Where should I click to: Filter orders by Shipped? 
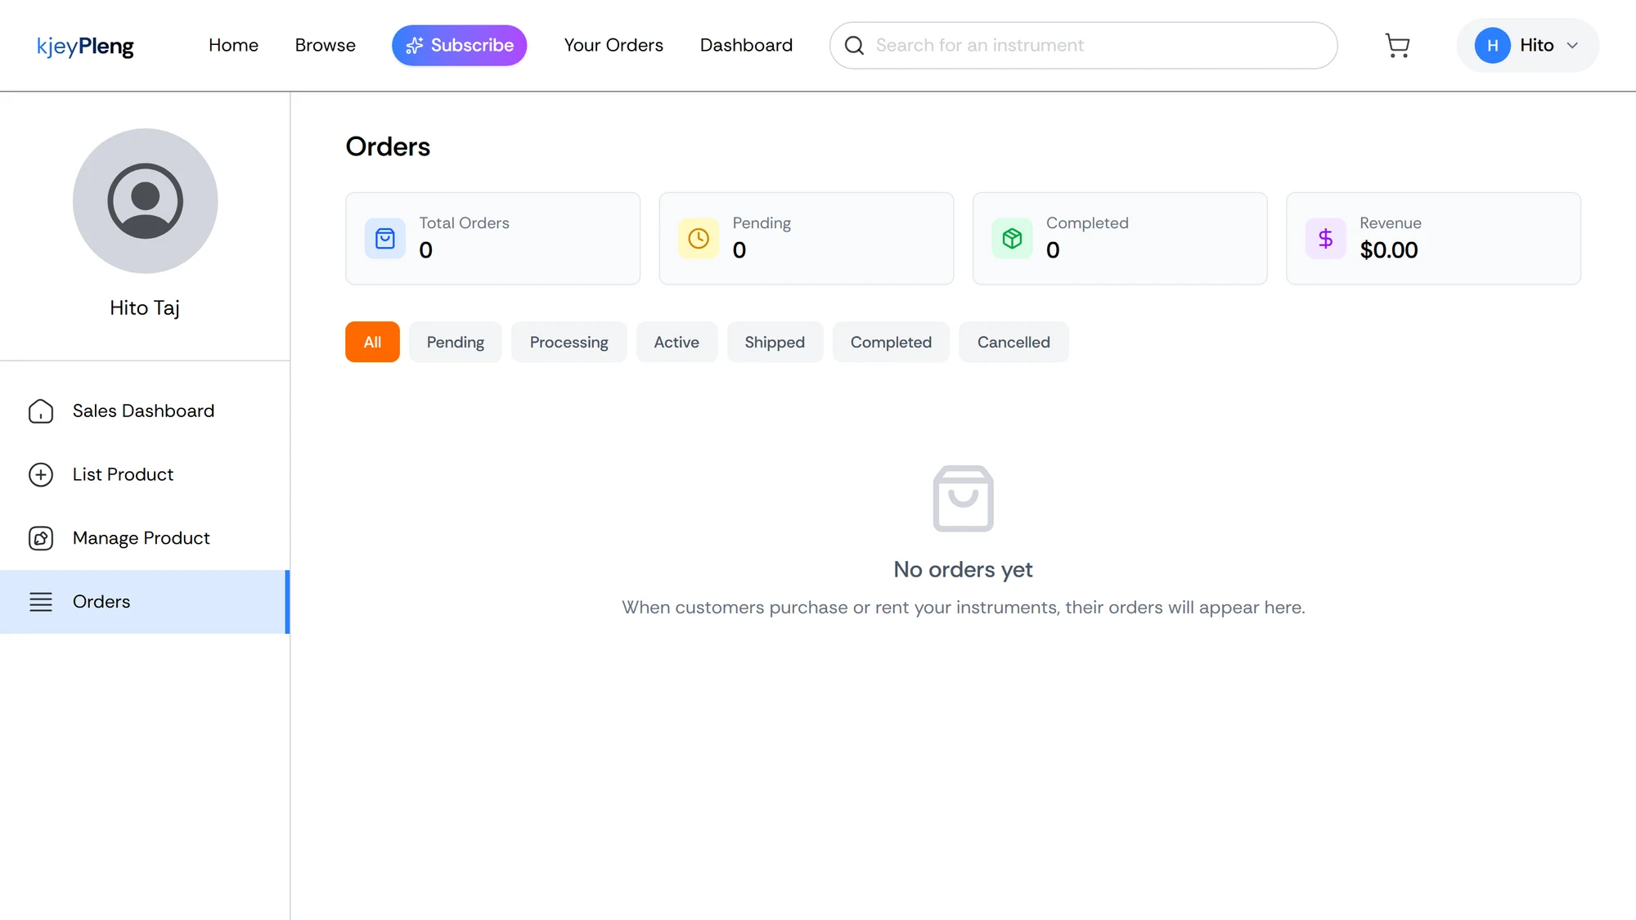click(775, 342)
